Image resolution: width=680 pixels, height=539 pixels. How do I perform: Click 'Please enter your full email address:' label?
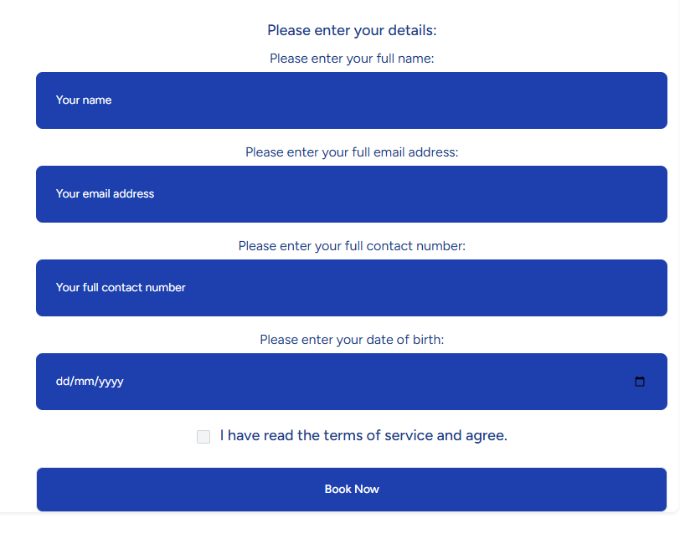point(352,152)
